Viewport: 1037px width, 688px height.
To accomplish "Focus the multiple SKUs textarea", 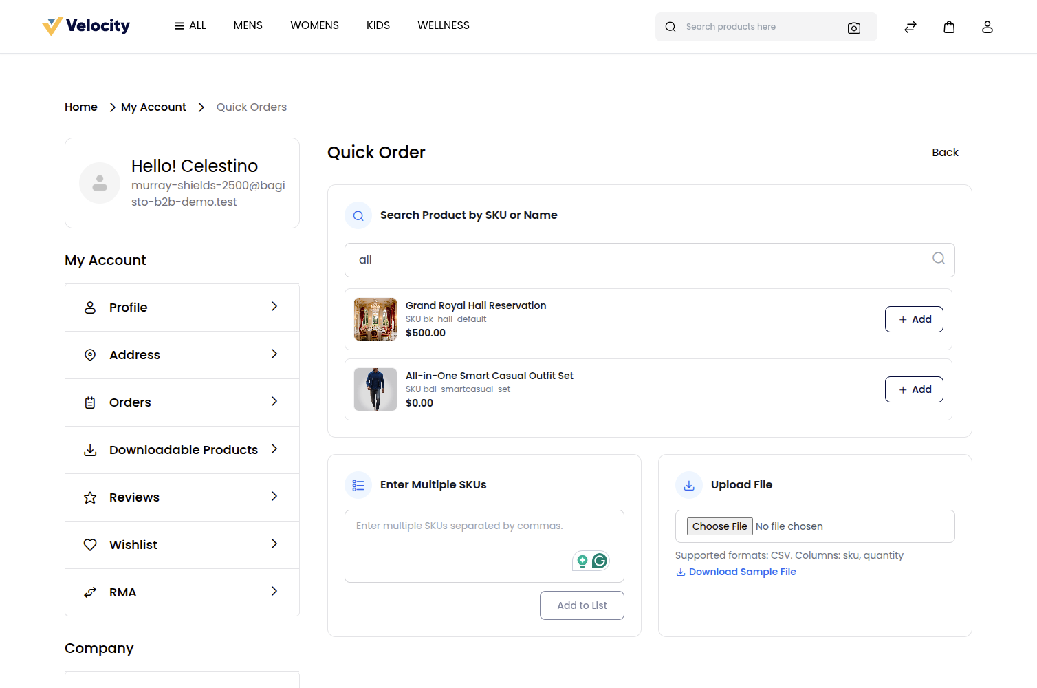I will [x=484, y=546].
